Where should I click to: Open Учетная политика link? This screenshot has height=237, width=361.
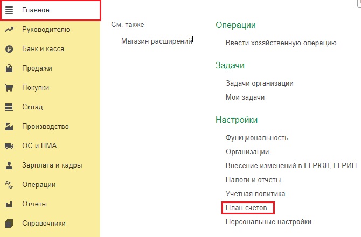[x=255, y=194]
